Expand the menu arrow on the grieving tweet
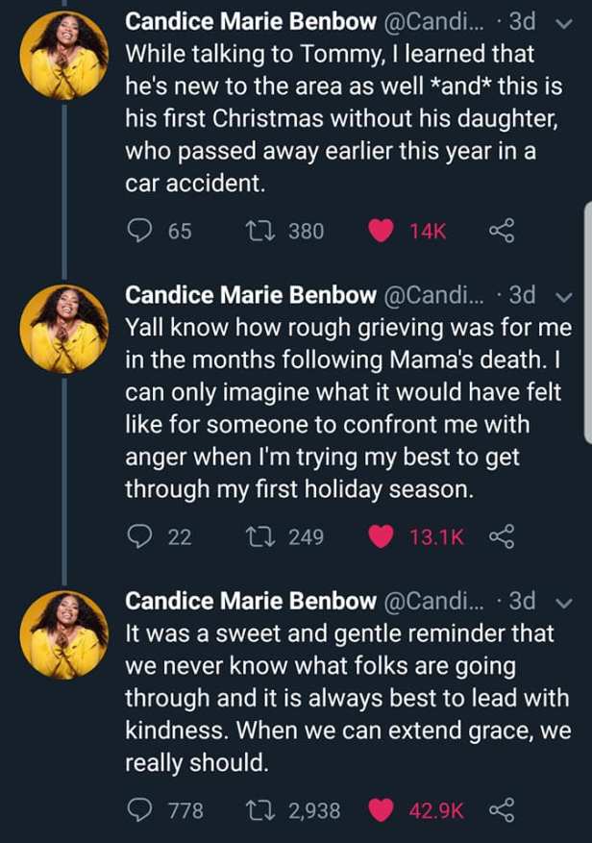The height and width of the screenshot is (843, 592). tap(563, 295)
